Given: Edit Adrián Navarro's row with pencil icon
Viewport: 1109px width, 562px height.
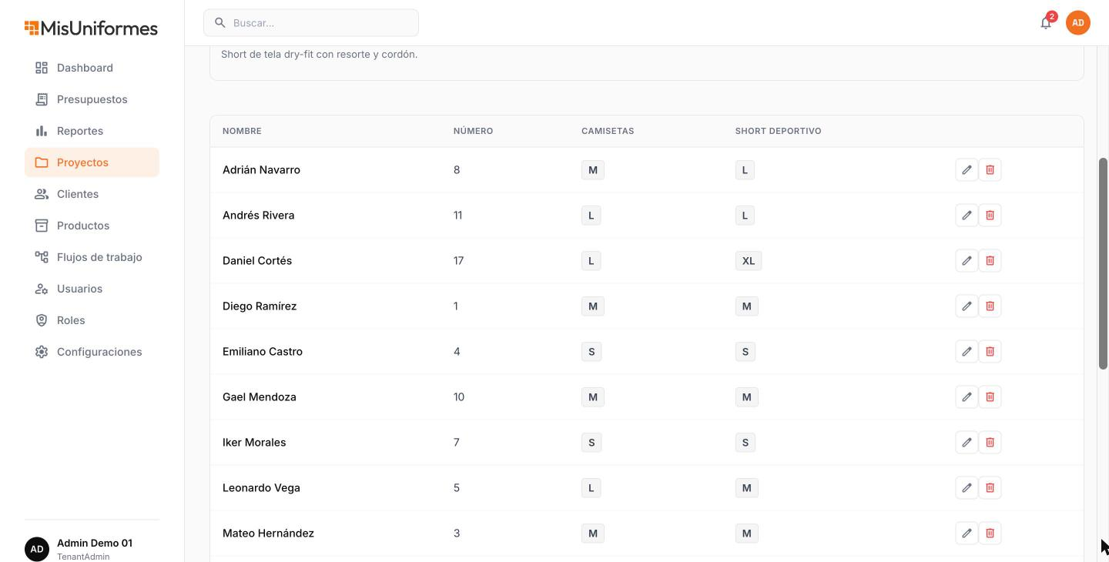Looking at the screenshot, I should pos(967,169).
